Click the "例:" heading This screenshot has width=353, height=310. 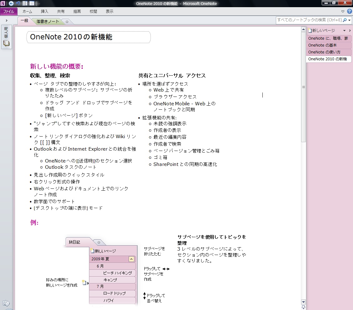point(34,222)
